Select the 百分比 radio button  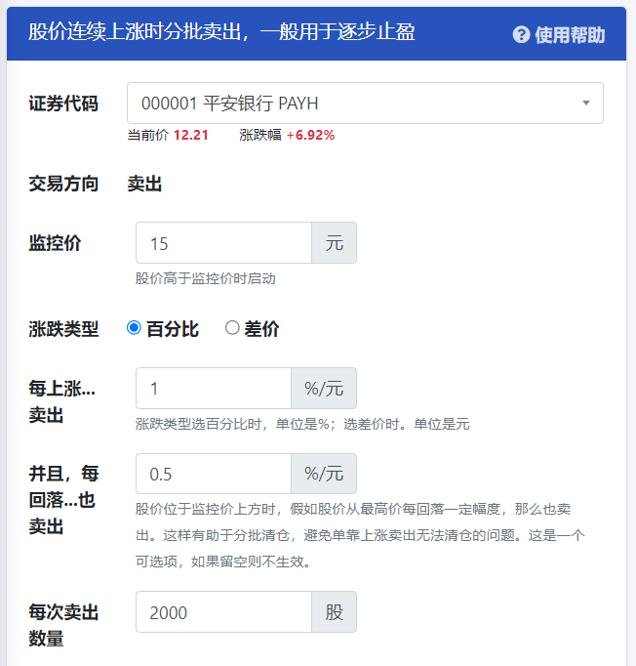135,328
